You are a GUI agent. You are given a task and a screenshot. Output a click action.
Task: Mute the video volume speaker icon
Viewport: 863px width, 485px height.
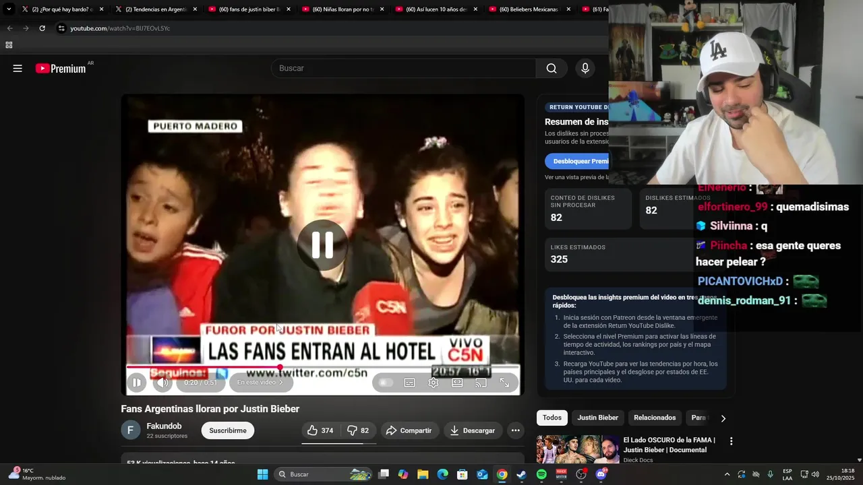point(162,383)
